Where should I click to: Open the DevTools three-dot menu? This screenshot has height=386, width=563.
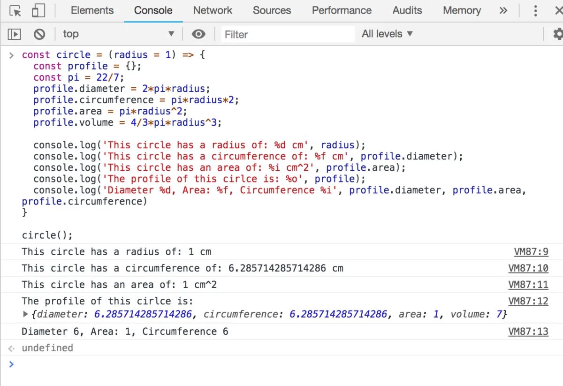(535, 11)
